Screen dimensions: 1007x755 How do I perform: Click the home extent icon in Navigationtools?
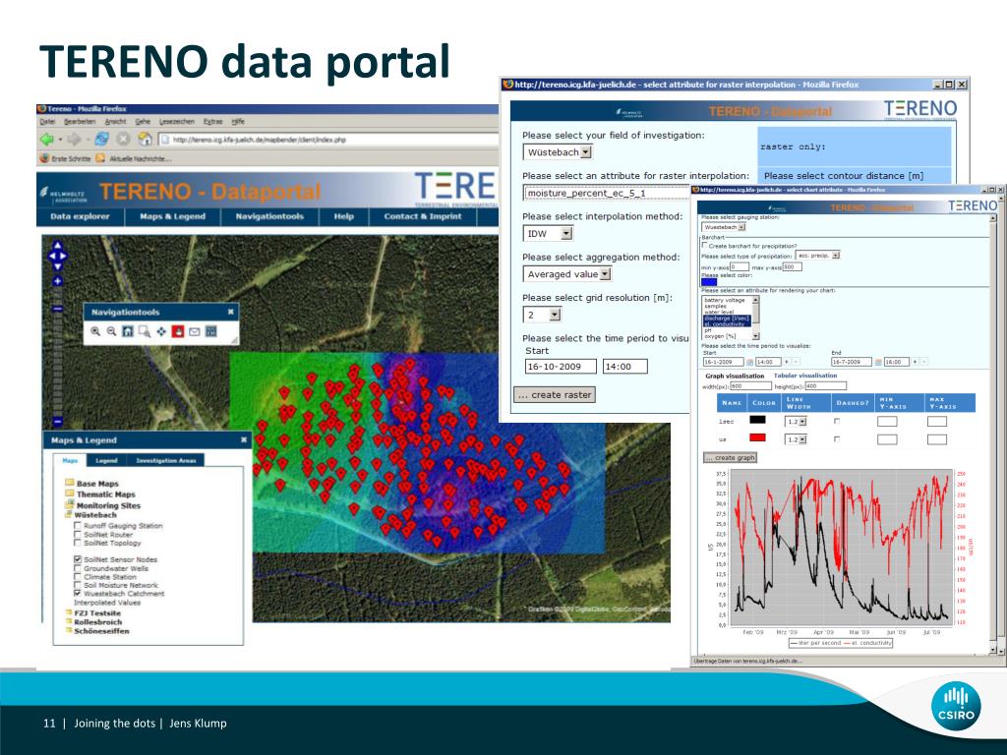click(128, 331)
